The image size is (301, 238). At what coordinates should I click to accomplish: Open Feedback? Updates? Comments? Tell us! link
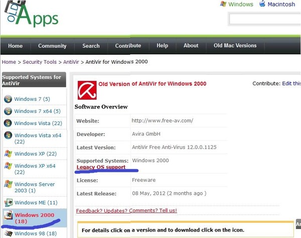point(126,211)
